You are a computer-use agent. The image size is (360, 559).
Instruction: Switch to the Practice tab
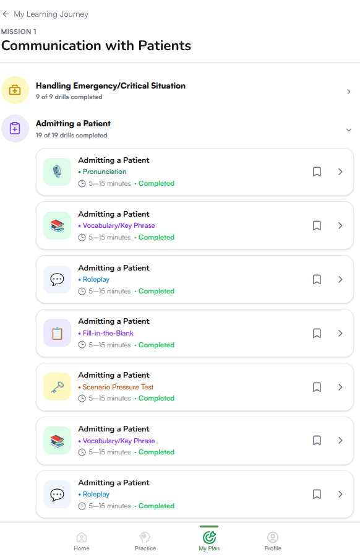[145, 541]
